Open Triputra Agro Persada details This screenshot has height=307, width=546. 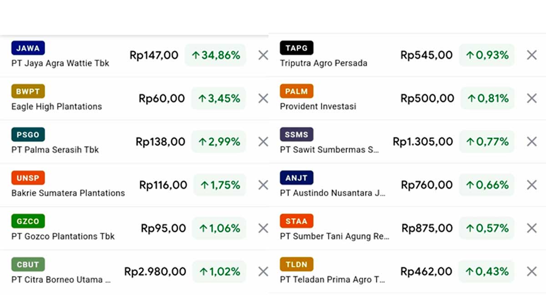[324, 63]
